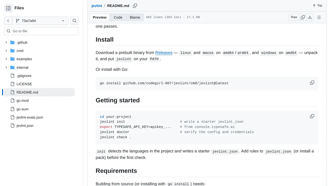Switch to the Code tab
The width and height of the screenshot is (331, 186).
coord(118,17)
